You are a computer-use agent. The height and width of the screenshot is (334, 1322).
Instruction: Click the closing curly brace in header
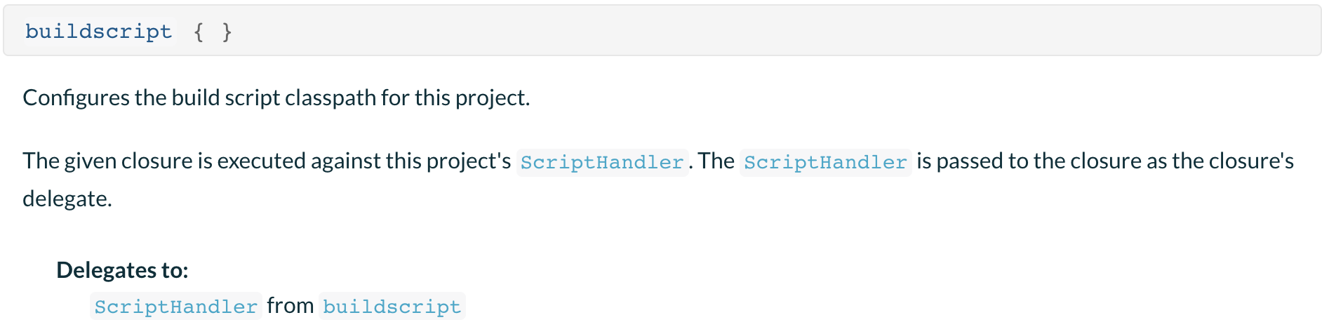(227, 32)
